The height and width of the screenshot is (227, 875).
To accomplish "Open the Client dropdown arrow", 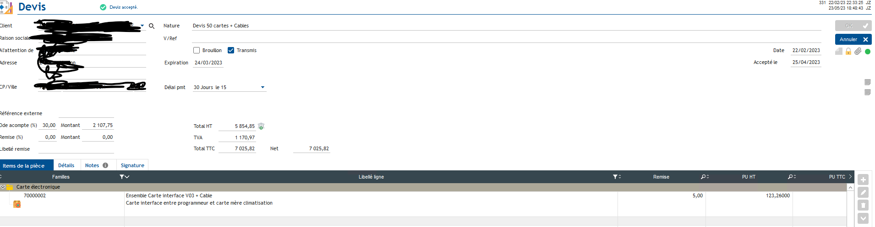I will point(142,26).
